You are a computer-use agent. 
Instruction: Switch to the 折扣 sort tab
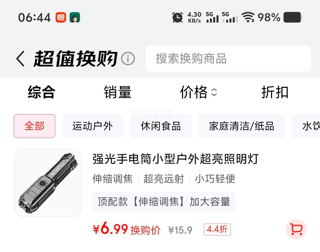(275, 92)
